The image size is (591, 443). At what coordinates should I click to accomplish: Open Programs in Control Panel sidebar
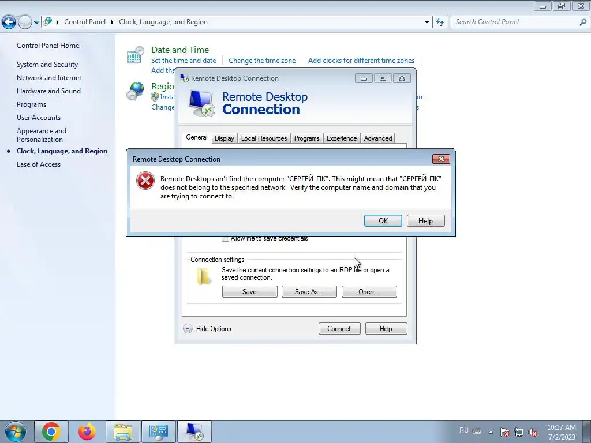coord(31,104)
